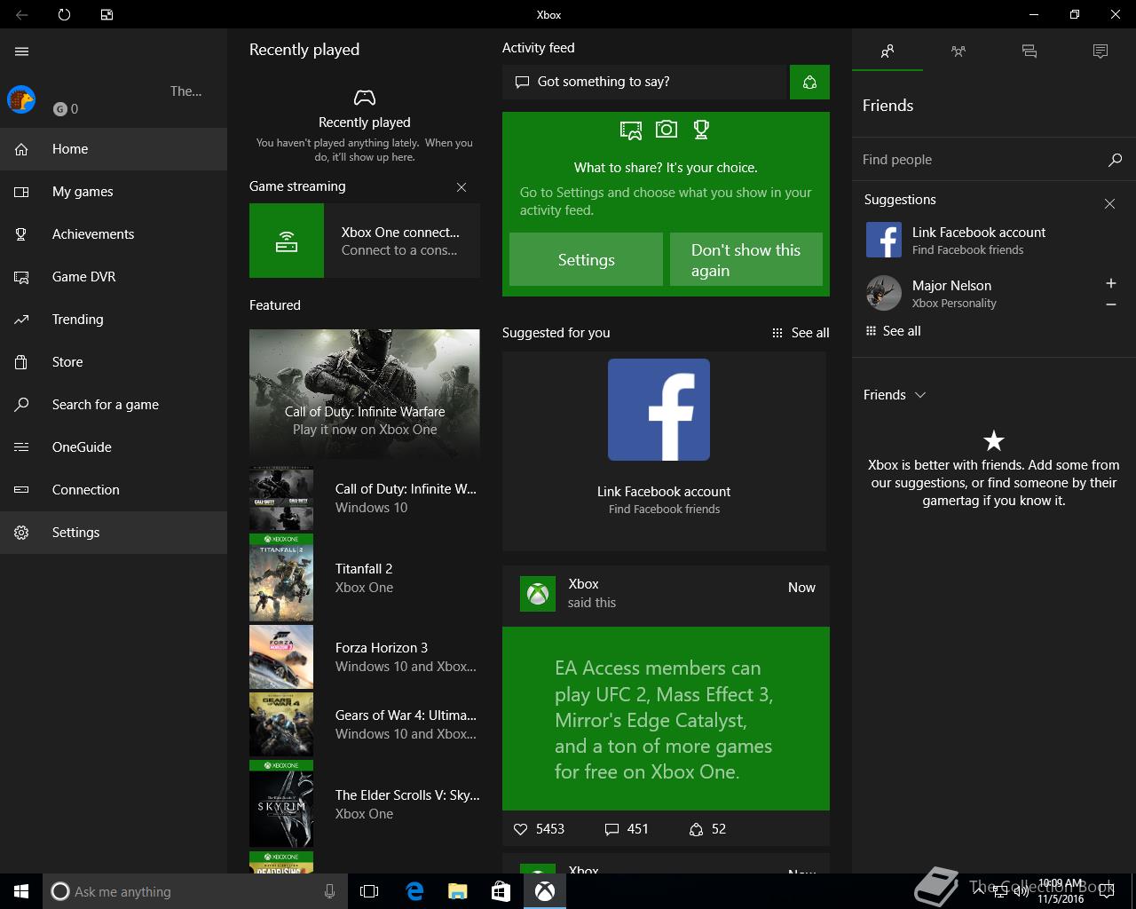Click the Xbox app taskbar icon
The image size is (1136, 909).
pos(545,891)
